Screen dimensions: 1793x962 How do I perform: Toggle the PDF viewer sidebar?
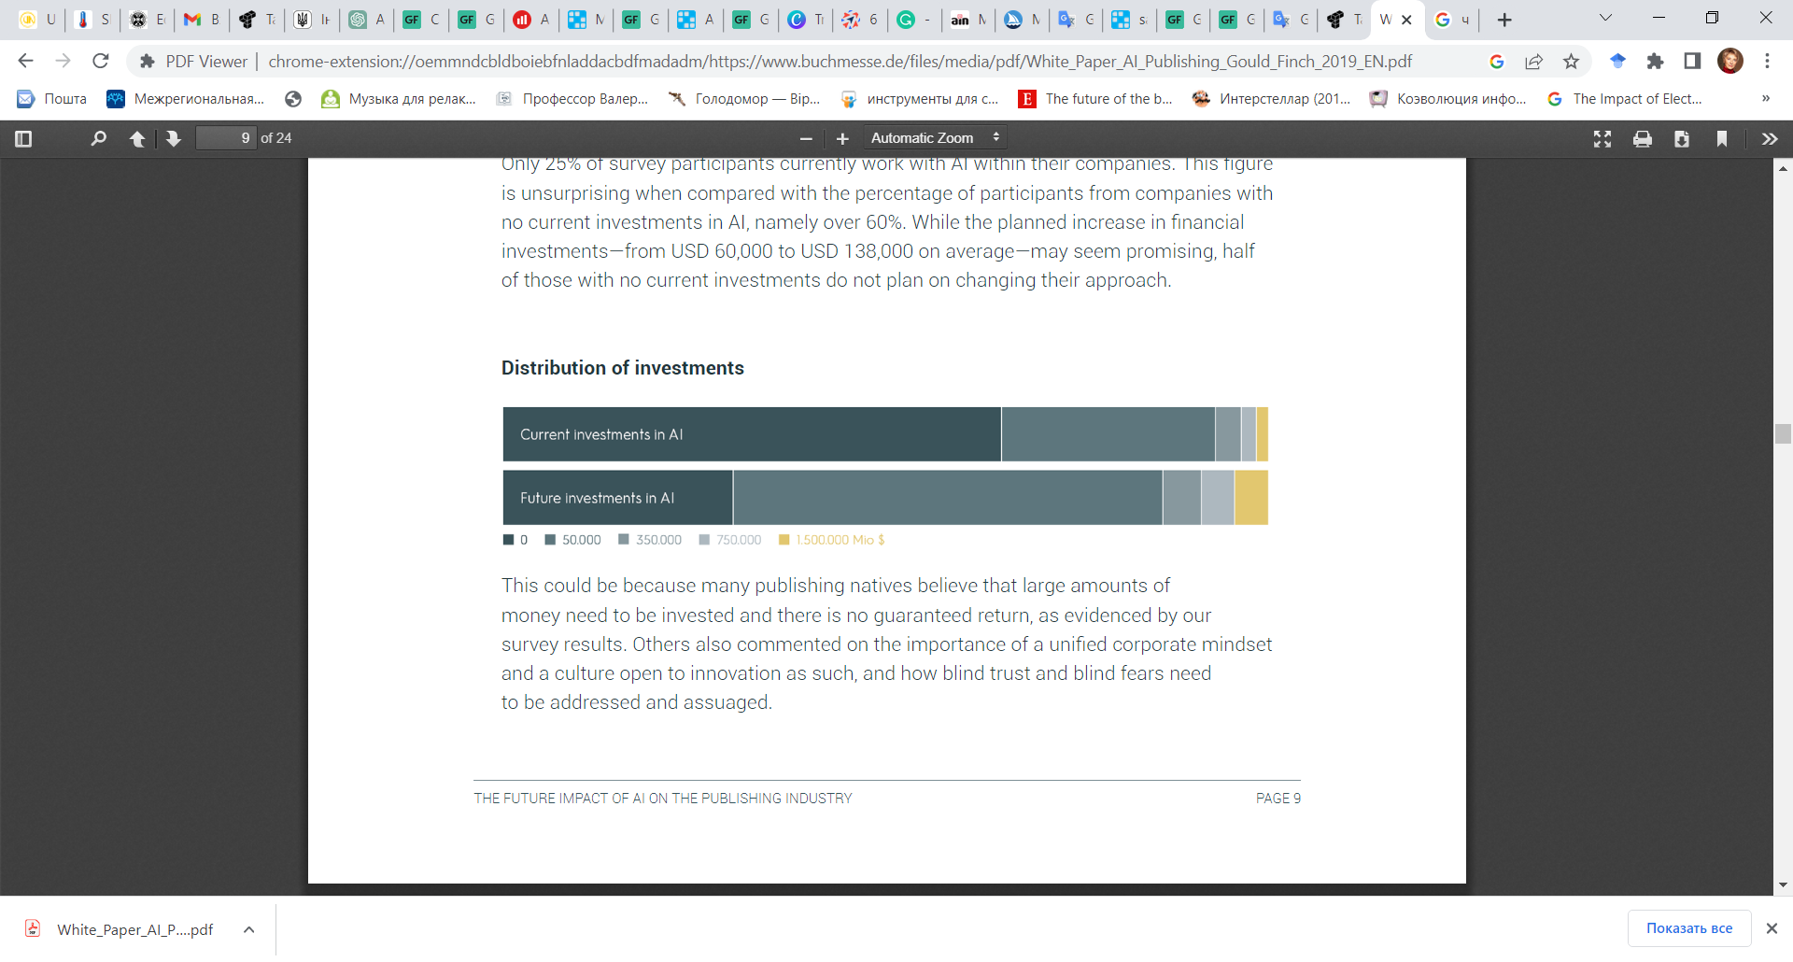(x=24, y=138)
